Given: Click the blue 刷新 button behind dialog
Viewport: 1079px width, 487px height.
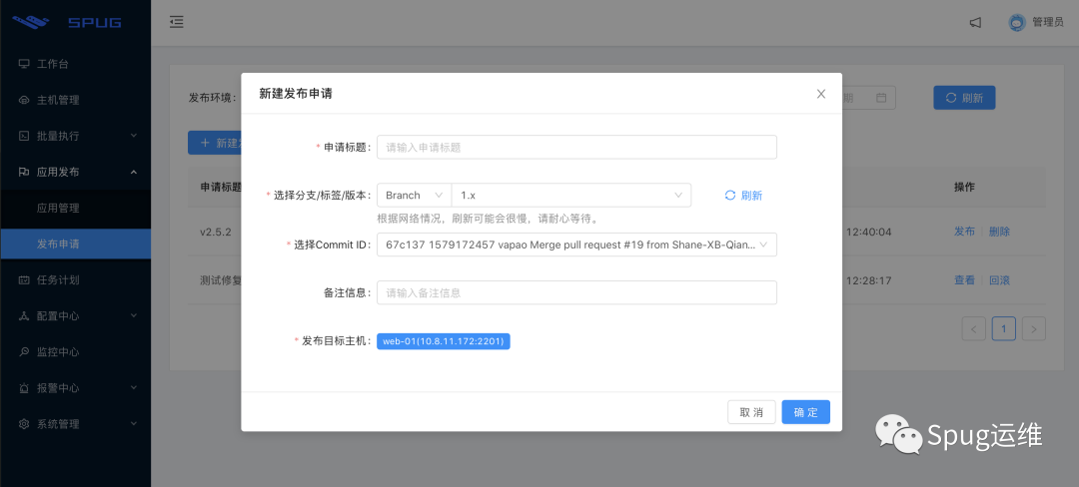Looking at the screenshot, I should [964, 98].
